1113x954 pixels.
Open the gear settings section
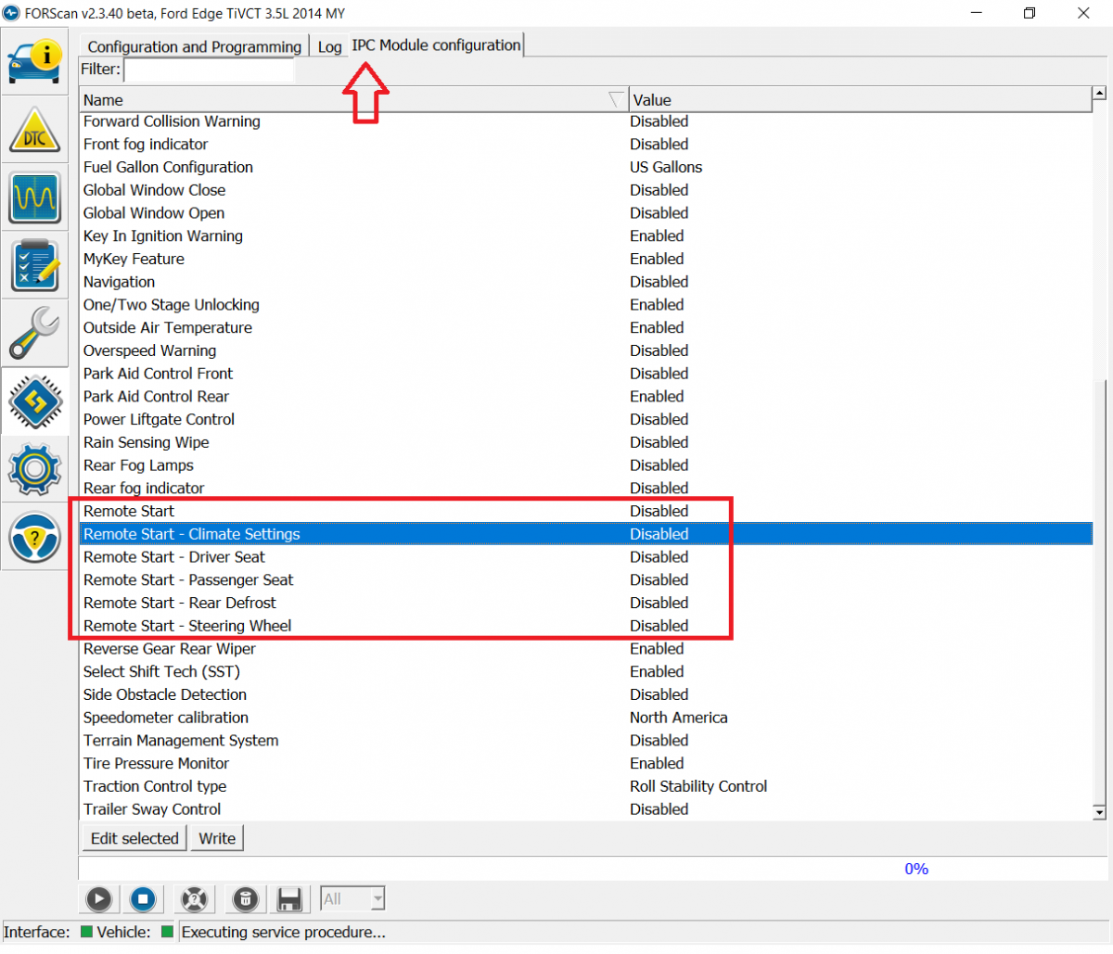pos(35,469)
